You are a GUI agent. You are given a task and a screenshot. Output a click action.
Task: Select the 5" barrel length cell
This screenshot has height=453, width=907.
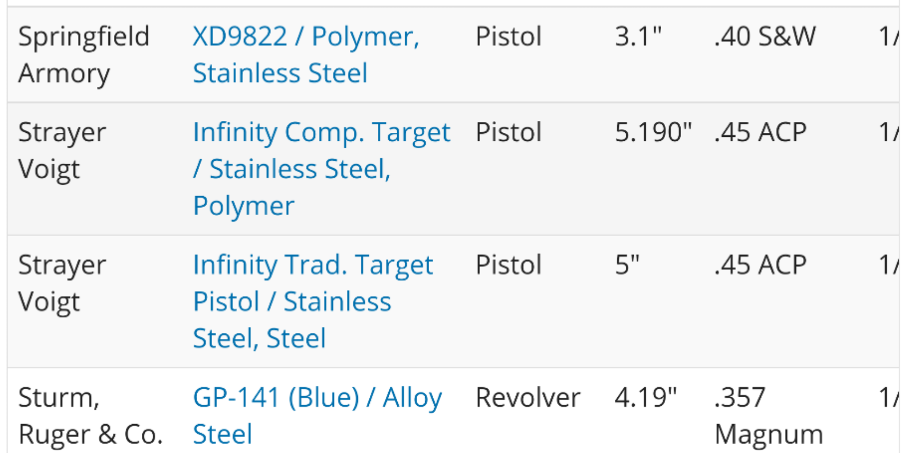tap(627, 265)
